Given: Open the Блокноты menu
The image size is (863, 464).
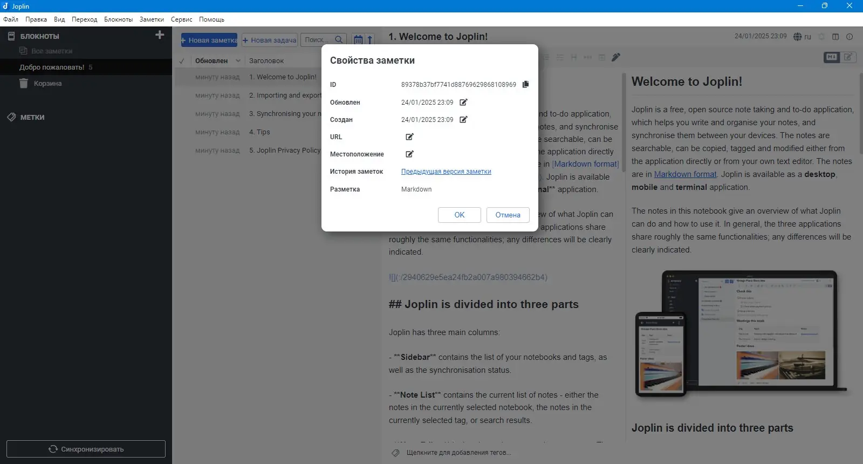Looking at the screenshot, I should 119,19.
